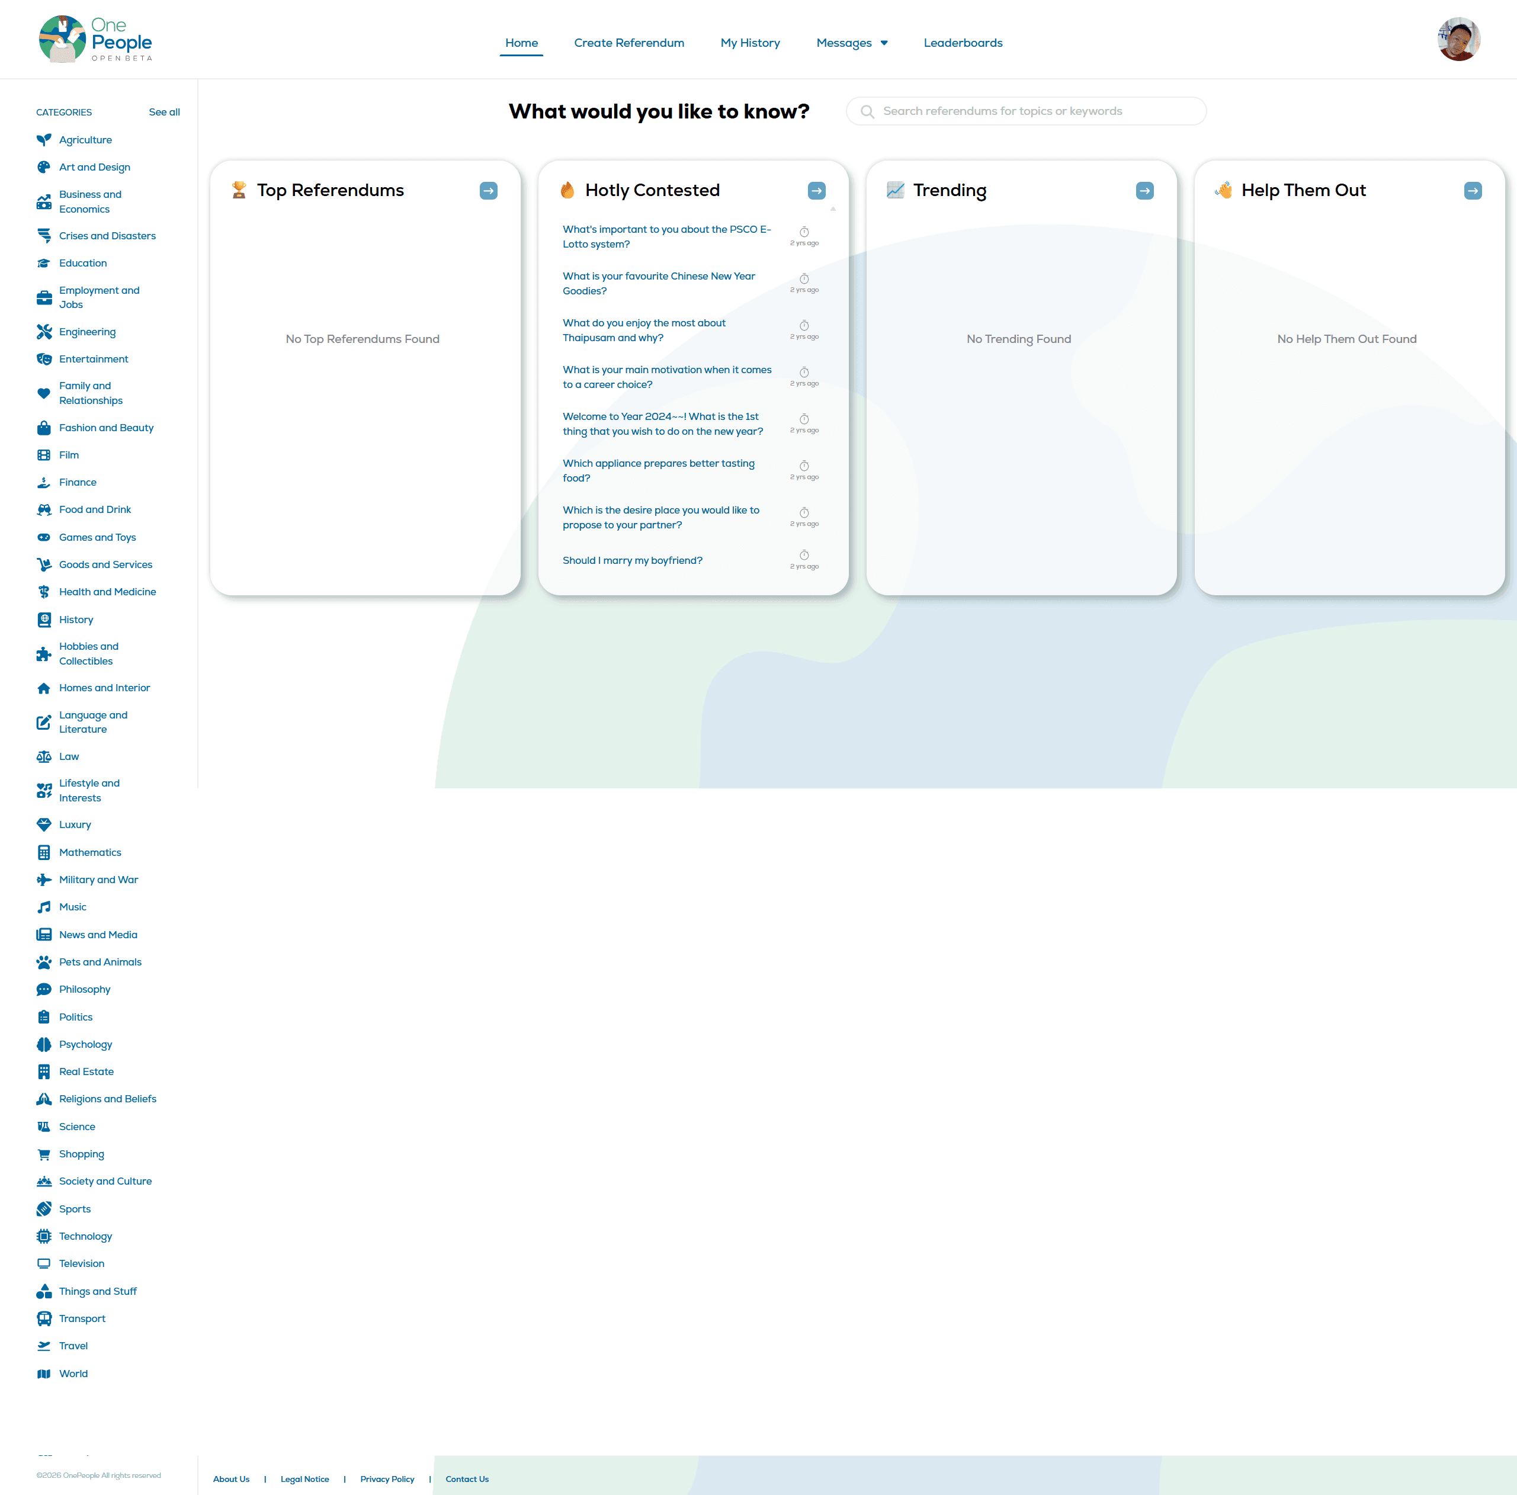
Task: Select the Society and Culture category
Action: pos(105,1182)
